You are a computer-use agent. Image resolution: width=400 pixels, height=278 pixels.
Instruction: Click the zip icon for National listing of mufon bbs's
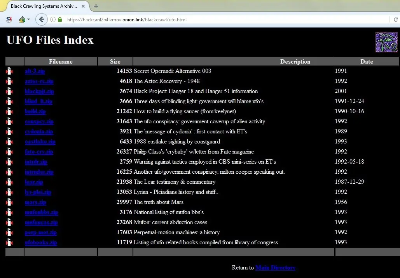(9, 212)
